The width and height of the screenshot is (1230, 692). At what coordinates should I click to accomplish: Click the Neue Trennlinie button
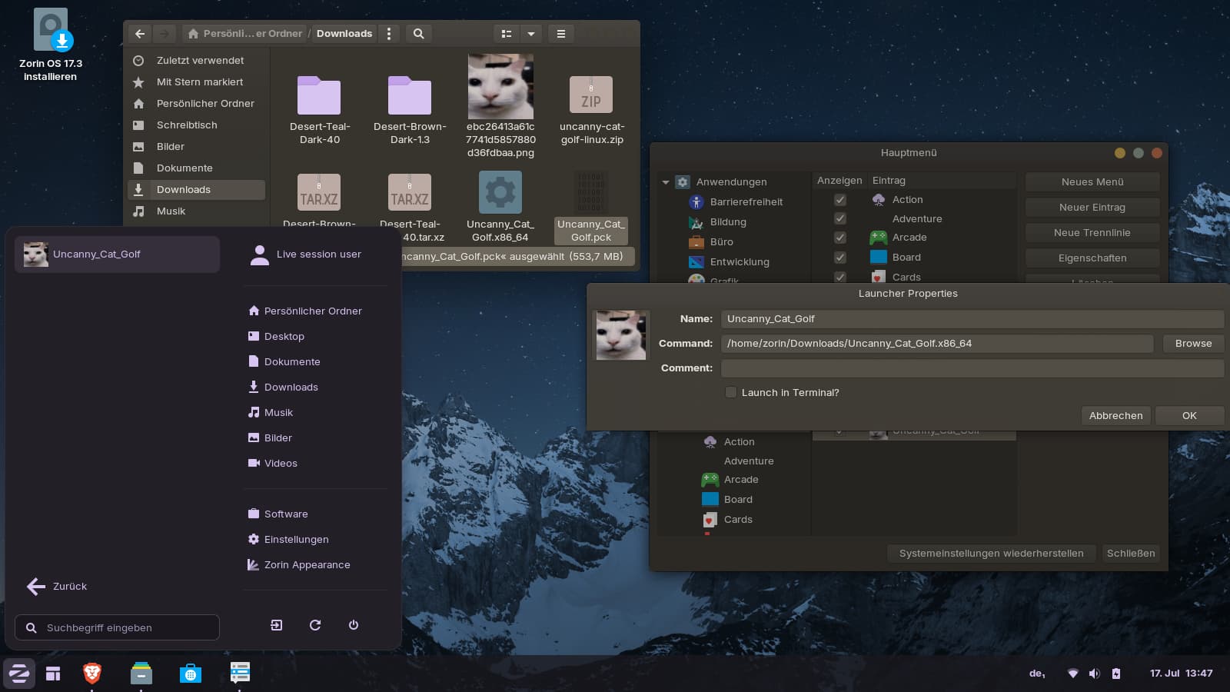click(x=1092, y=233)
